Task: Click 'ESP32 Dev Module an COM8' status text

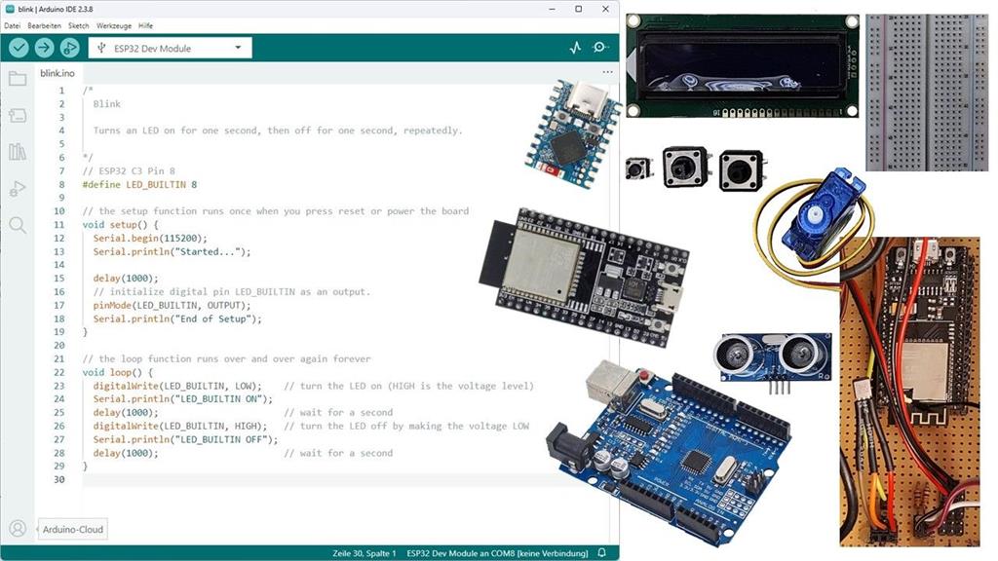Action: pyautogui.click(x=497, y=553)
